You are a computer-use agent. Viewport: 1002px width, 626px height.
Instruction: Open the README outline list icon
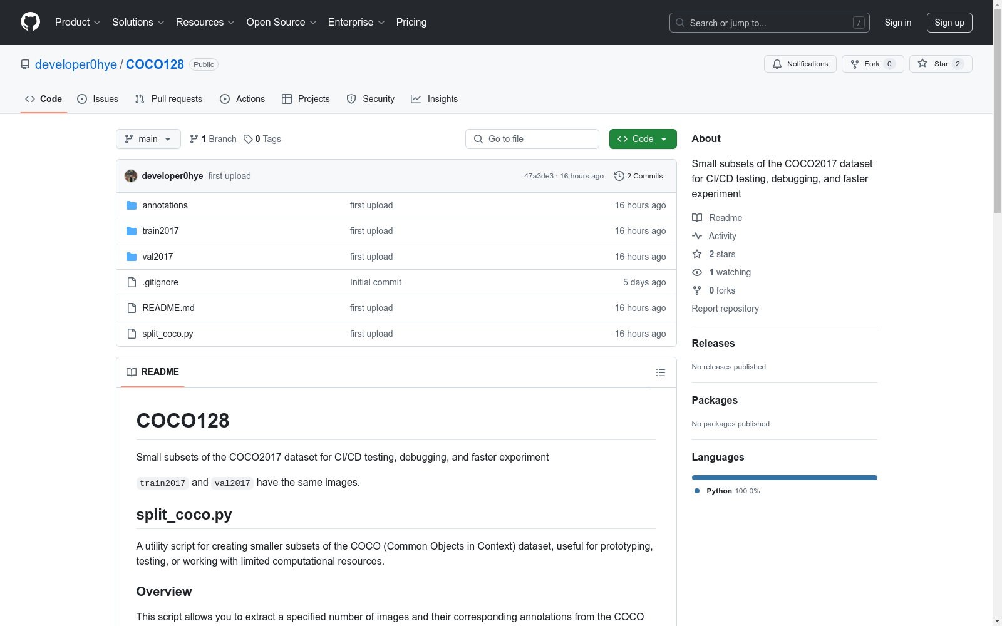click(x=660, y=372)
